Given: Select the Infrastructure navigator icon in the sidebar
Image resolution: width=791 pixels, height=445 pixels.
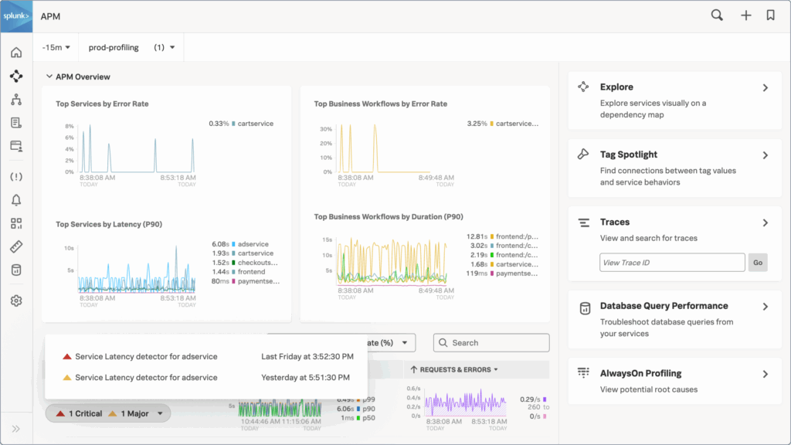Looking at the screenshot, I should click(x=15, y=99).
